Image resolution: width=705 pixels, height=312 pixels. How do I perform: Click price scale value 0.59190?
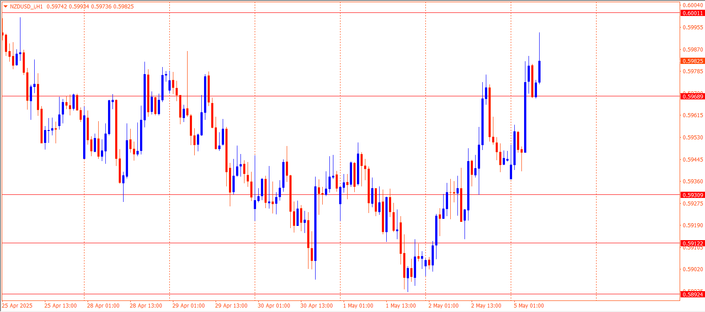coord(693,225)
